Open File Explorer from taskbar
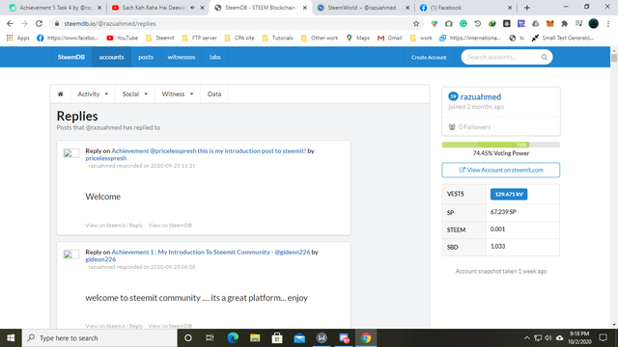Screen dimensions: 618x347 click(x=255, y=338)
